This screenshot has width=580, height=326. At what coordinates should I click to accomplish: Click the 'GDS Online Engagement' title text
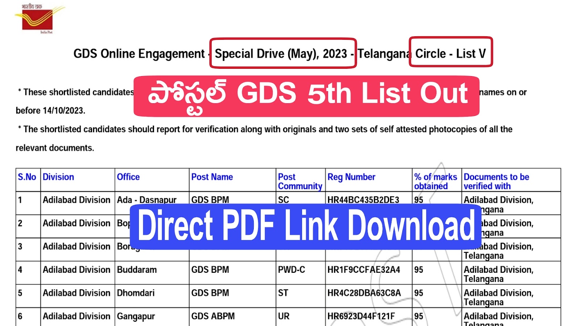(x=139, y=54)
